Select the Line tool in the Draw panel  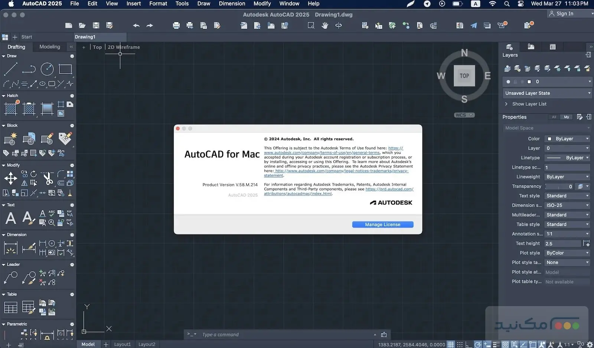[x=10, y=69]
